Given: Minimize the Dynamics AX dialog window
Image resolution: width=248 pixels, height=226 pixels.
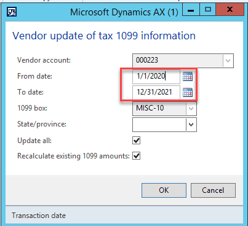Looking at the screenshot, I should 191,10.
